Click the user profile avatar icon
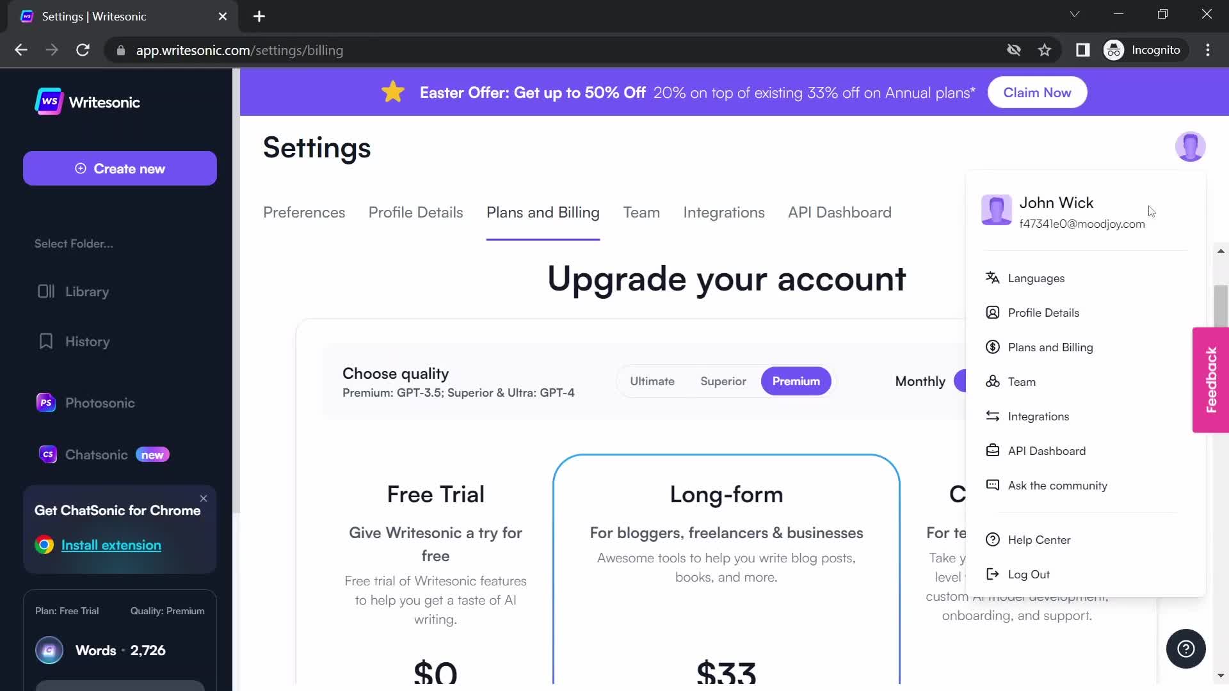Viewport: 1229px width, 691px height. (x=1191, y=145)
